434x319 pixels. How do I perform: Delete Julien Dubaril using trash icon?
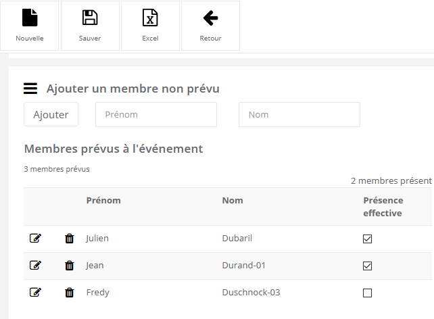[69, 239]
